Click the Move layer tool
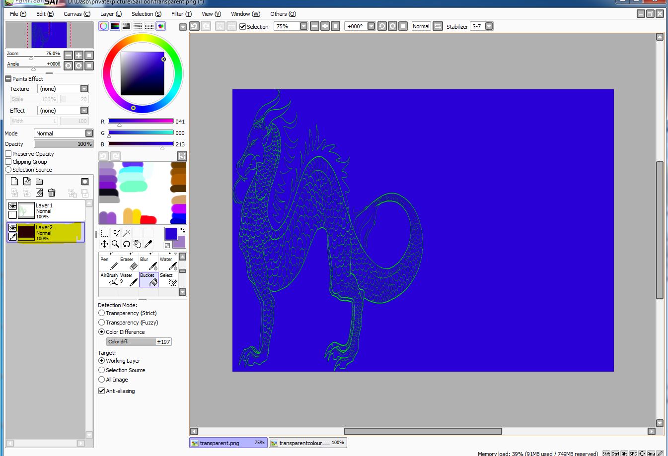This screenshot has width=668, height=456. click(x=104, y=244)
